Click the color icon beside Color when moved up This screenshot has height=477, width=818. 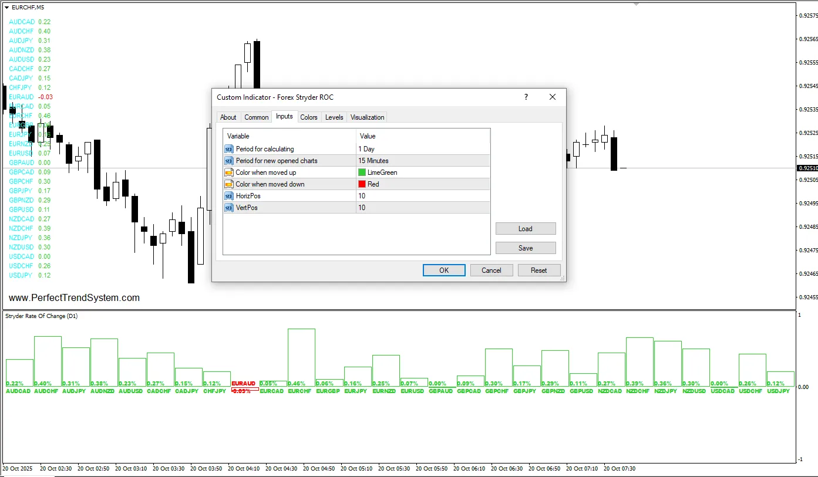pyautogui.click(x=229, y=172)
